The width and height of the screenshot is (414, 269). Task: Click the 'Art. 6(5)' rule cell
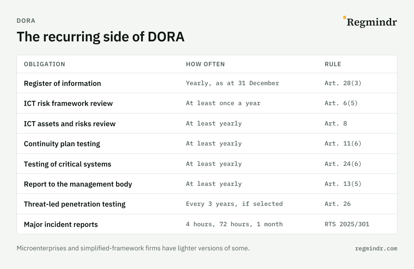pyautogui.click(x=341, y=103)
